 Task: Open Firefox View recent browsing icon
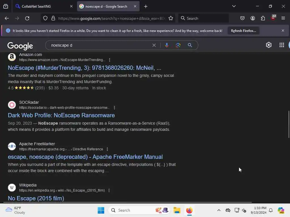[x=6, y=6]
